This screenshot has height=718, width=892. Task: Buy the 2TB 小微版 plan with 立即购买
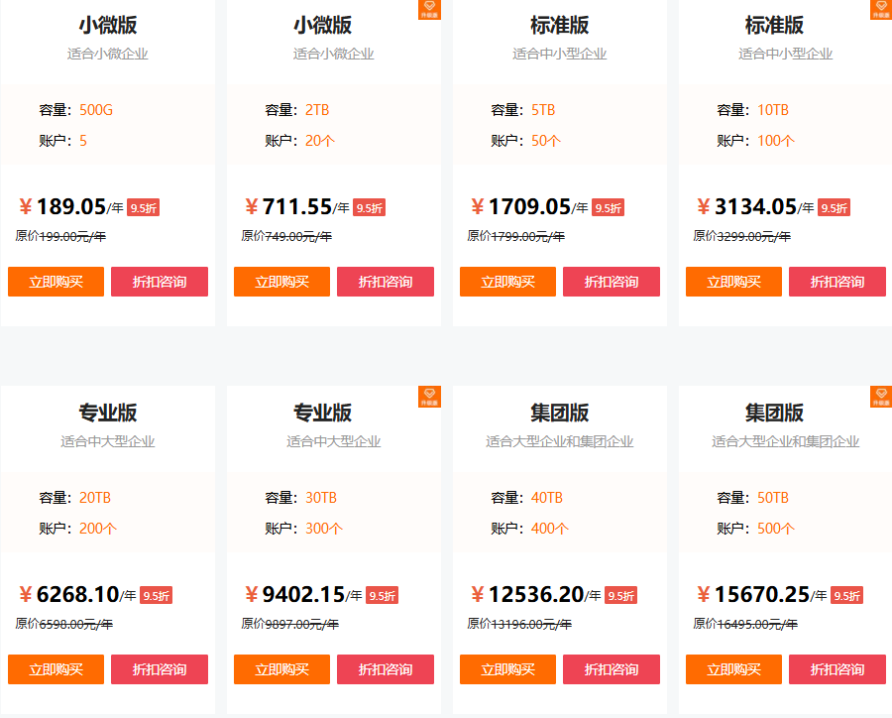[x=281, y=282]
